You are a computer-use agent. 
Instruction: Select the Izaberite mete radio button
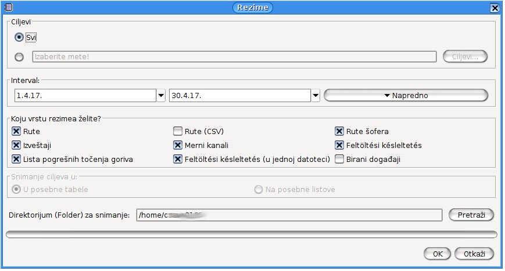pos(19,57)
